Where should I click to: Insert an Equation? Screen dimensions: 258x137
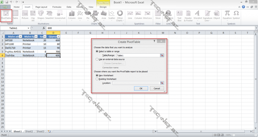click(x=227, y=15)
